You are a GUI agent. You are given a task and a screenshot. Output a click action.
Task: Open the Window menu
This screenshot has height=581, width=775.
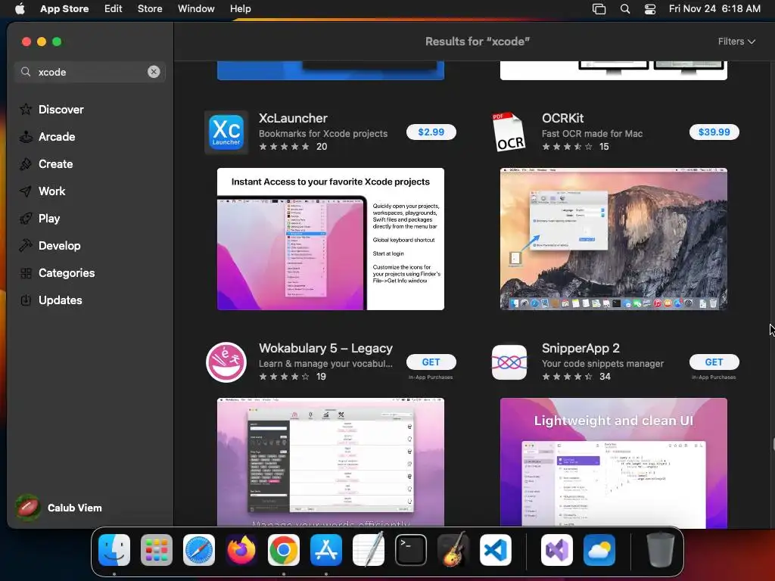tap(196, 8)
